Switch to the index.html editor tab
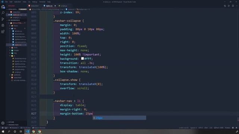 (x=34, y=6)
